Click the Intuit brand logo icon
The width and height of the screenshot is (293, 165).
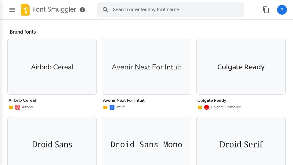(x=112, y=107)
